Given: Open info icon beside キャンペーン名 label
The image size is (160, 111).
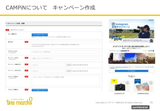Looking at the screenshot, I should pyautogui.click(x=18, y=58).
